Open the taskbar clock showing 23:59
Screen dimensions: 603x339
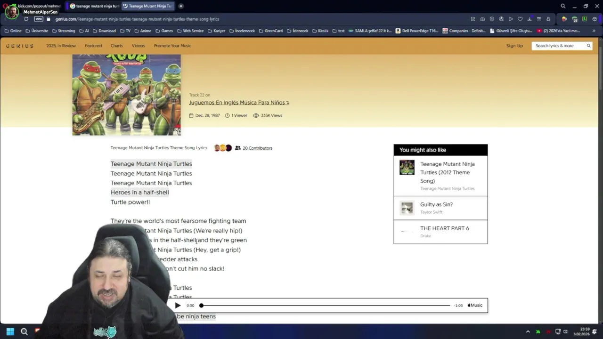[x=582, y=331]
